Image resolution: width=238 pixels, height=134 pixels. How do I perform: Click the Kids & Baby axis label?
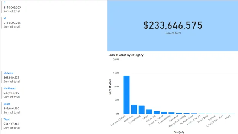pyautogui.click(x=203, y=119)
